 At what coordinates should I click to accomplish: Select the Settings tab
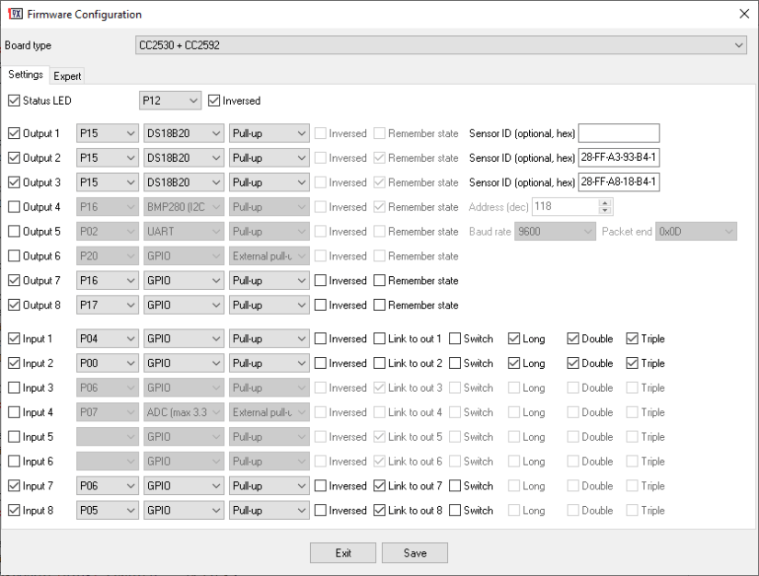[25, 75]
